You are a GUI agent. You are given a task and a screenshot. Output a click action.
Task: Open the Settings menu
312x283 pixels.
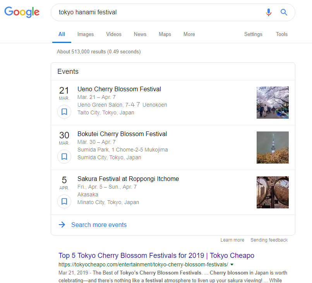click(x=253, y=34)
